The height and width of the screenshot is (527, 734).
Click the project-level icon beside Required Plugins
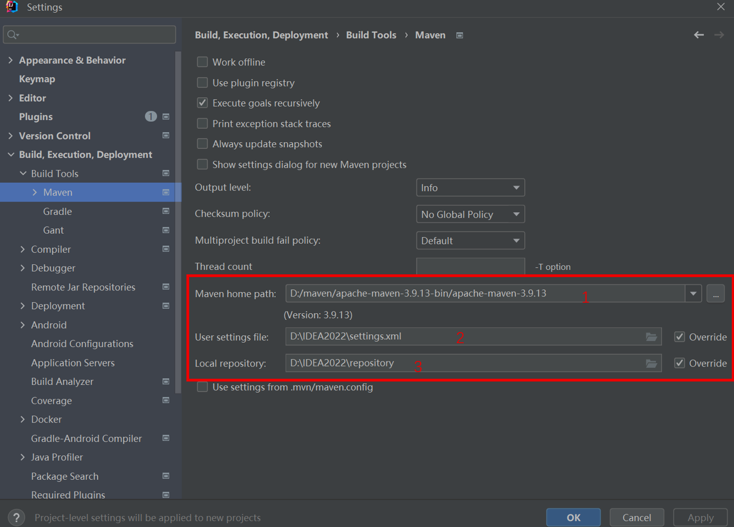pos(166,494)
